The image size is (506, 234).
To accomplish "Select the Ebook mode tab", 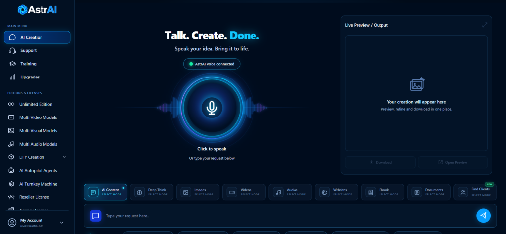I will (x=383, y=192).
